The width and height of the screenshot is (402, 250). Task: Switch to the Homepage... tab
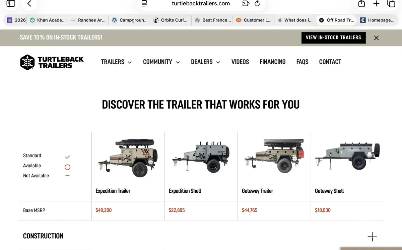[x=378, y=20]
